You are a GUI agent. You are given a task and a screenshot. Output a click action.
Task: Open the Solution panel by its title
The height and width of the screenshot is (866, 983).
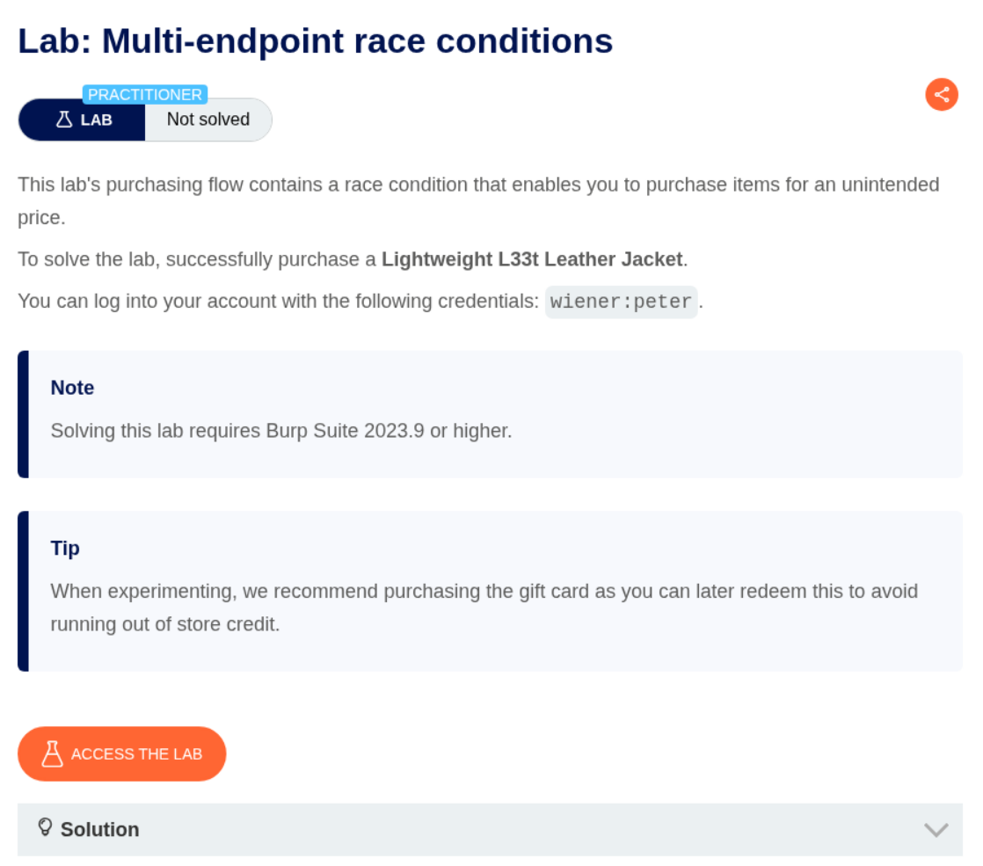coord(99,829)
